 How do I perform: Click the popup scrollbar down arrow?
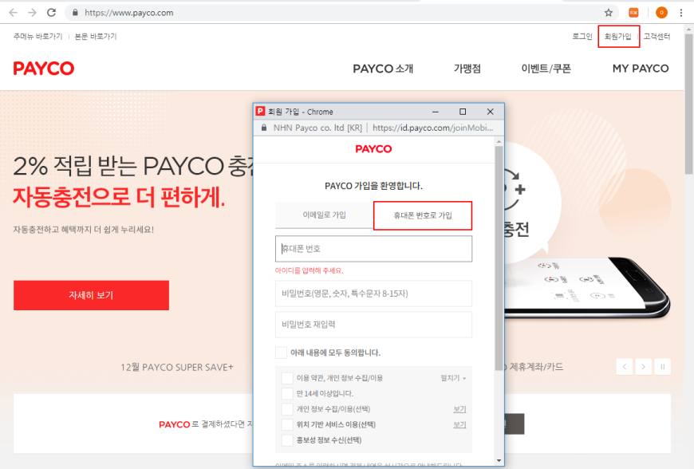tap(499, 460)
